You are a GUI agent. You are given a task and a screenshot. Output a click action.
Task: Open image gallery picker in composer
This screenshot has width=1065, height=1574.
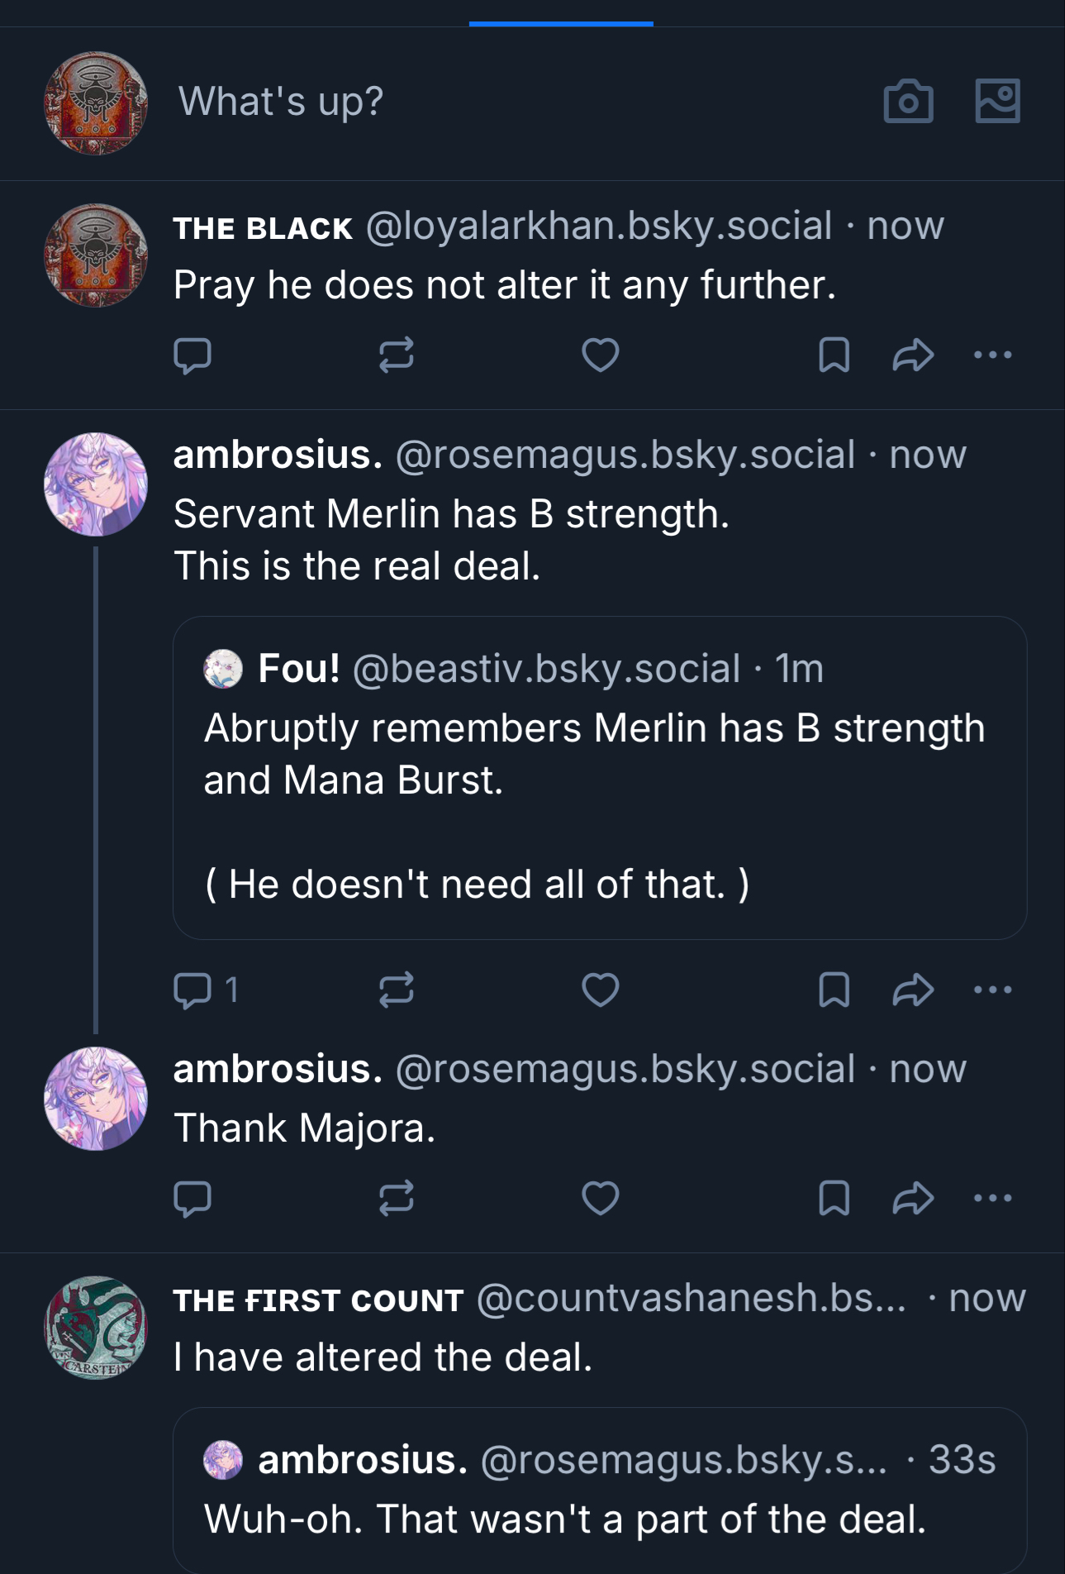[997, 102]
